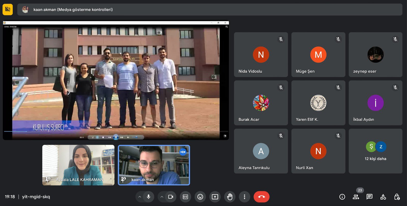Open the emoji reactions panel
407x206 pixels.
pos(200,197)
